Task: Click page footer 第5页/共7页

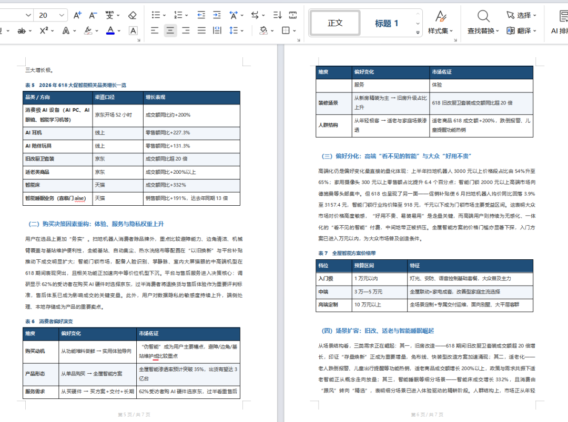Action: [x=134, y=415]
